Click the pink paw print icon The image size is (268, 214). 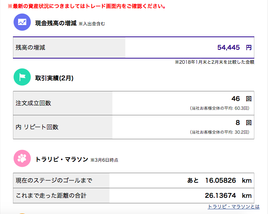click(x=22, y=158)
